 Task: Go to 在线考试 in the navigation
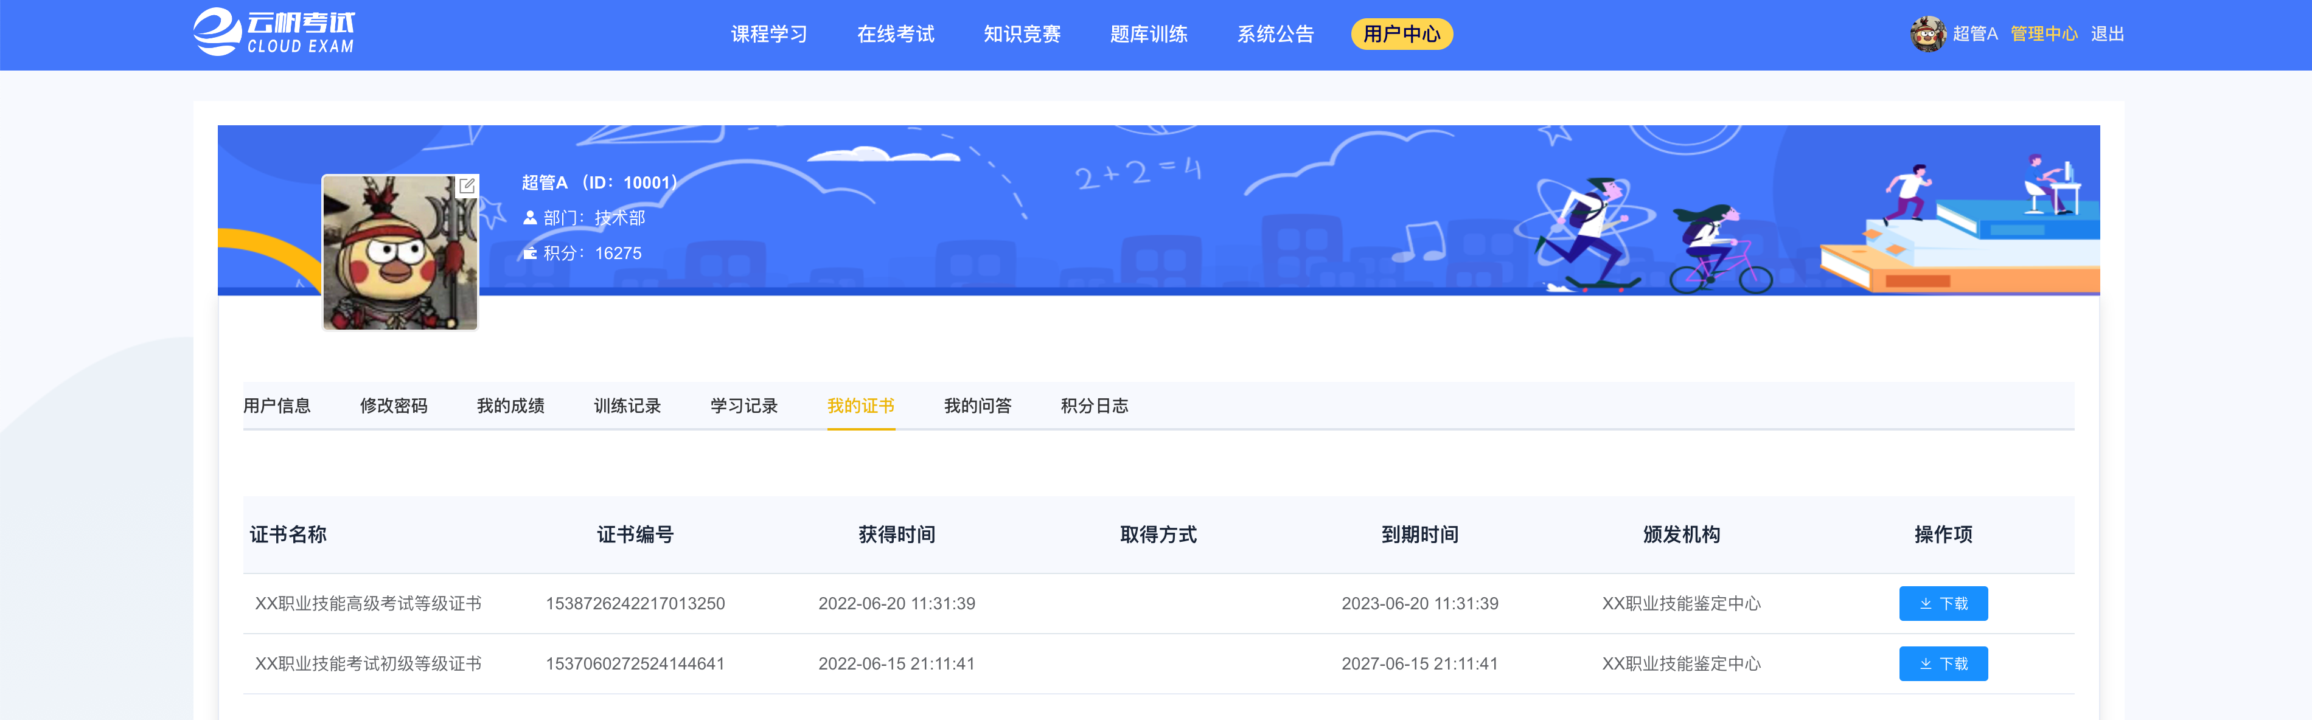point(896,34)
